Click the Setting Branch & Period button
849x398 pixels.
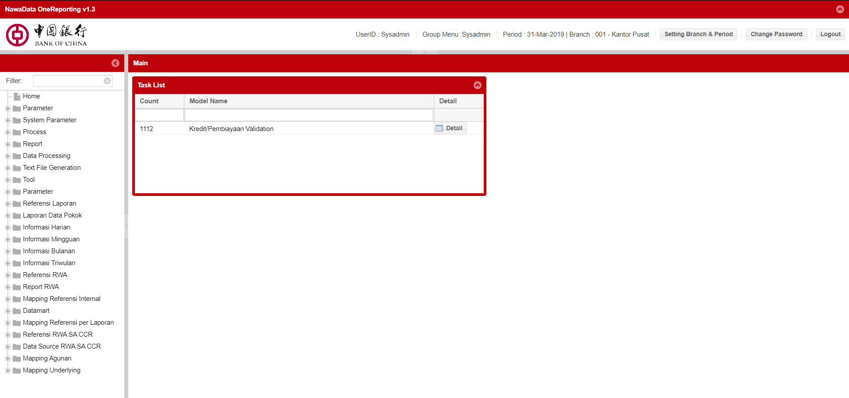coord(698,34)
